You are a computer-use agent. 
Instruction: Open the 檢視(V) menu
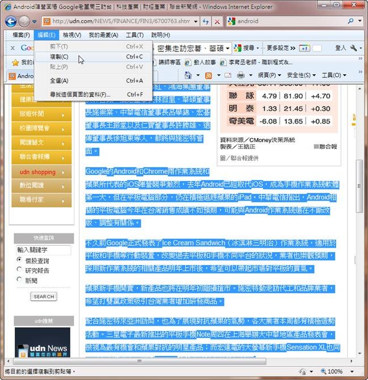(72, 35)
